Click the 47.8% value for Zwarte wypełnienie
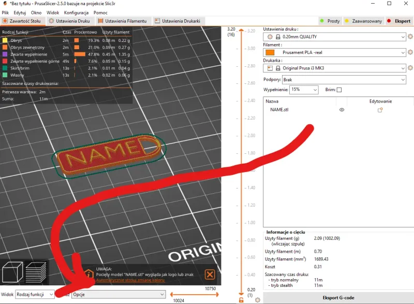Viewport: 414px width, 304px height. tap(94, 54)
